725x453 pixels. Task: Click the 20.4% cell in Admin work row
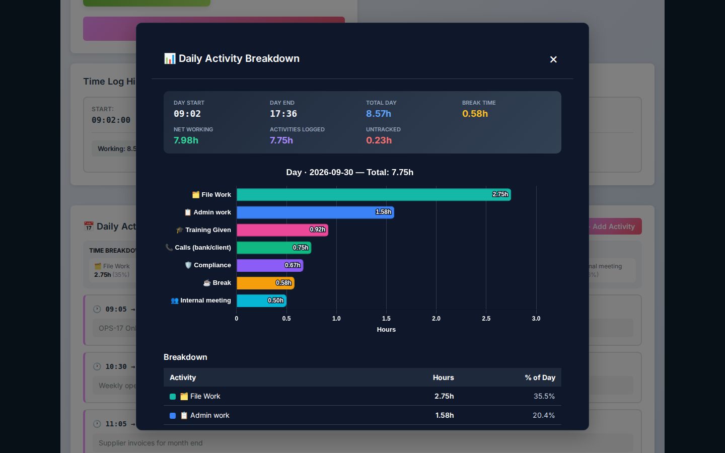point(544,416)
